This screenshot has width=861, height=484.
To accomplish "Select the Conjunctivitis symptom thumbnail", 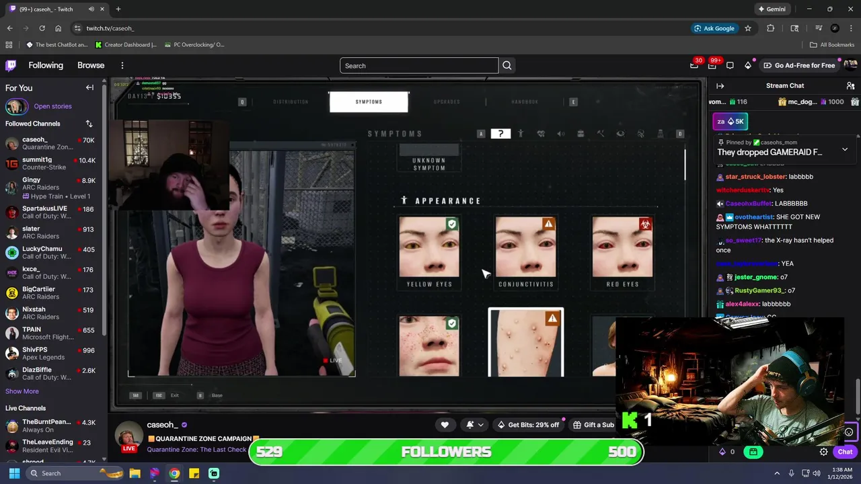I will (x=525, y=247).
